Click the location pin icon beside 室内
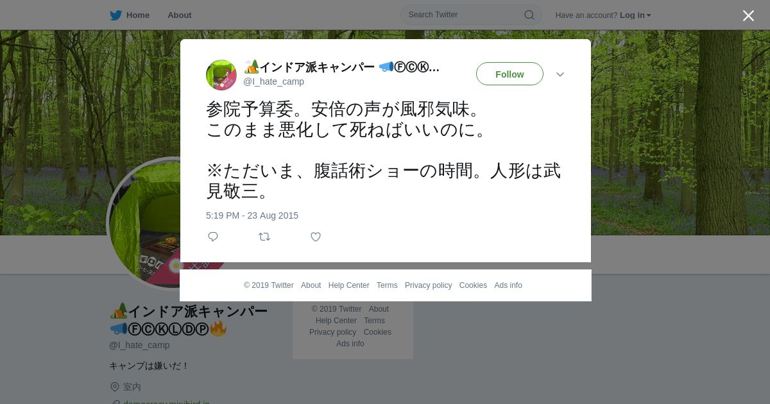This screenshot has width=770, height=404. 115,387
